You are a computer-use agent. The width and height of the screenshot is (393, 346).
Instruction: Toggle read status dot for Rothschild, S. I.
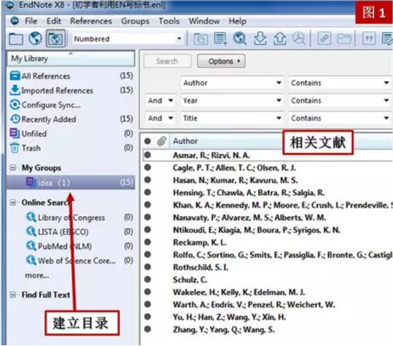click(148, 267)
